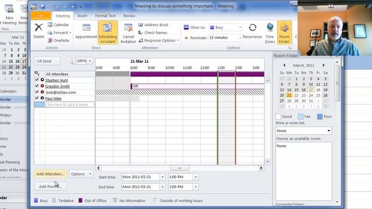Click 'Click here to add a name' field
Screen dimensions: 372x209
[67, 105]
